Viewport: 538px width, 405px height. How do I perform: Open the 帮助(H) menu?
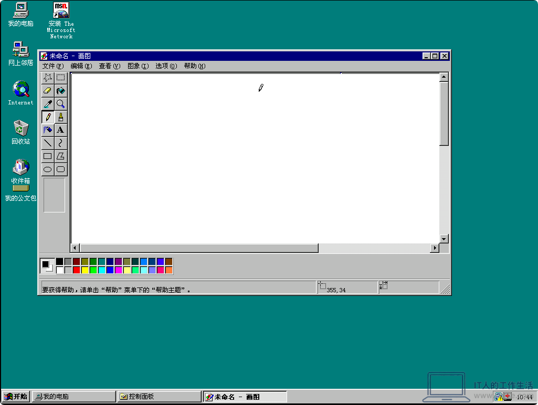pyautogui.click(x=195, y=66)
